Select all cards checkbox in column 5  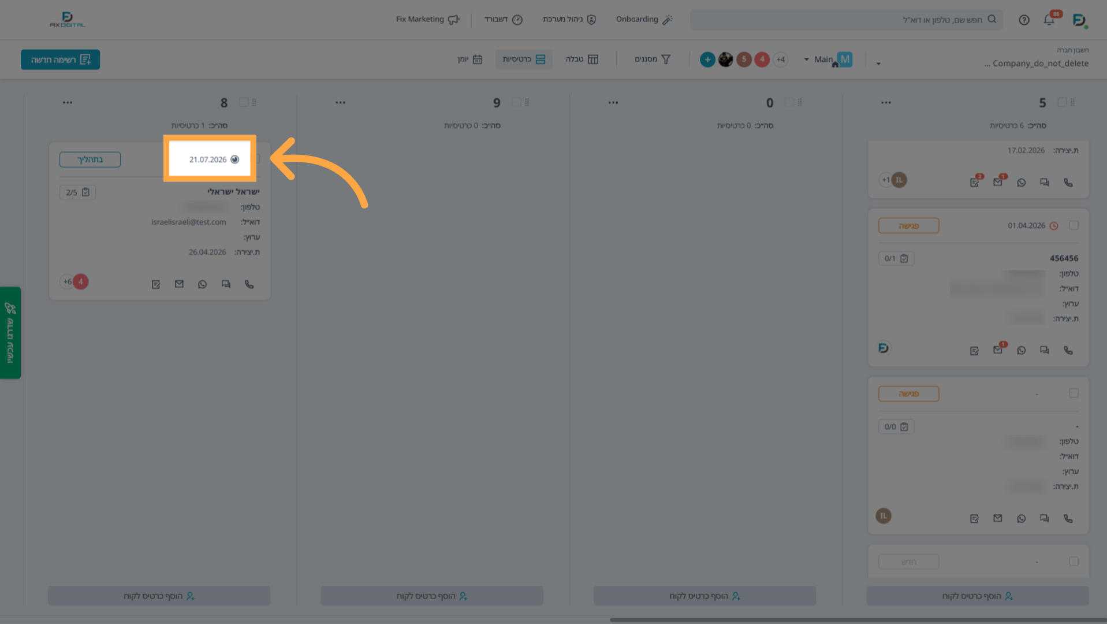click(1062, 102)
